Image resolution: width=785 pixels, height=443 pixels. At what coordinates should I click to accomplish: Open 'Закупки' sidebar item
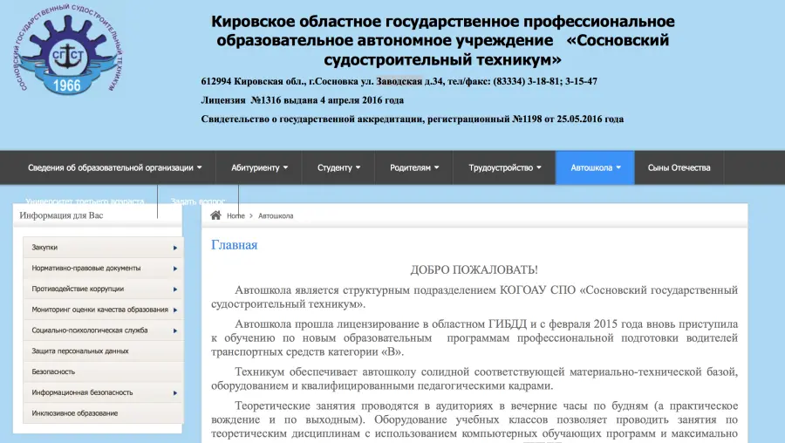(x=103, y=248)
